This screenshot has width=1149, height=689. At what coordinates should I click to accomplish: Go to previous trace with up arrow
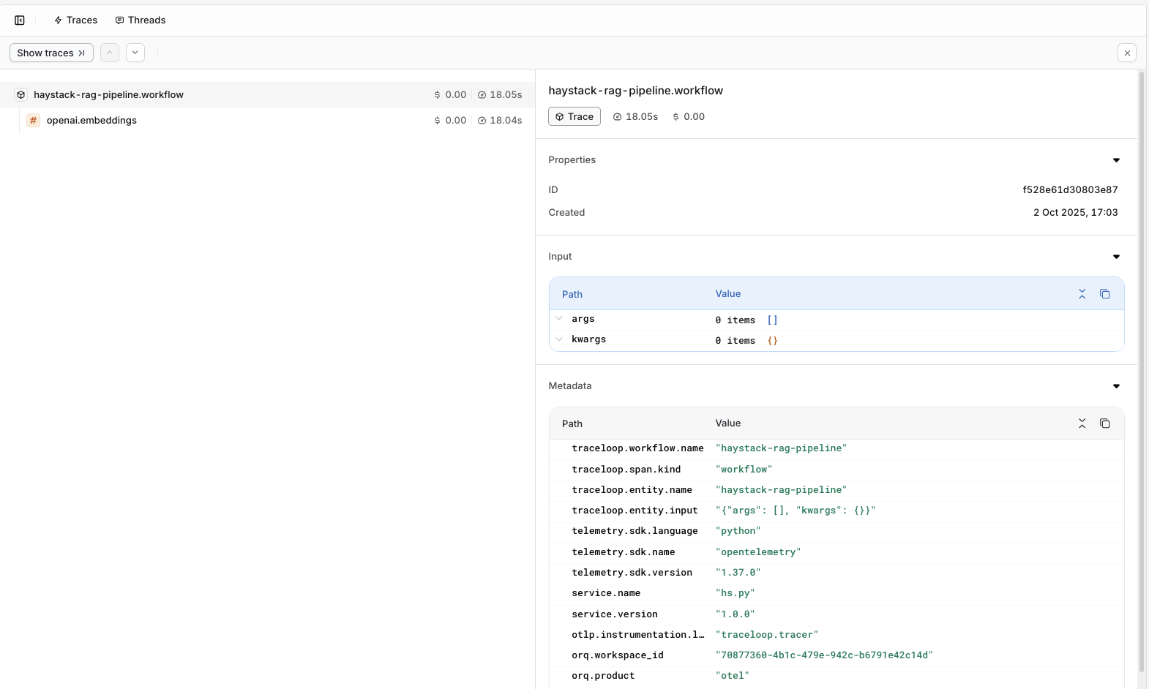pyautogui.click(x=110, y=53)
